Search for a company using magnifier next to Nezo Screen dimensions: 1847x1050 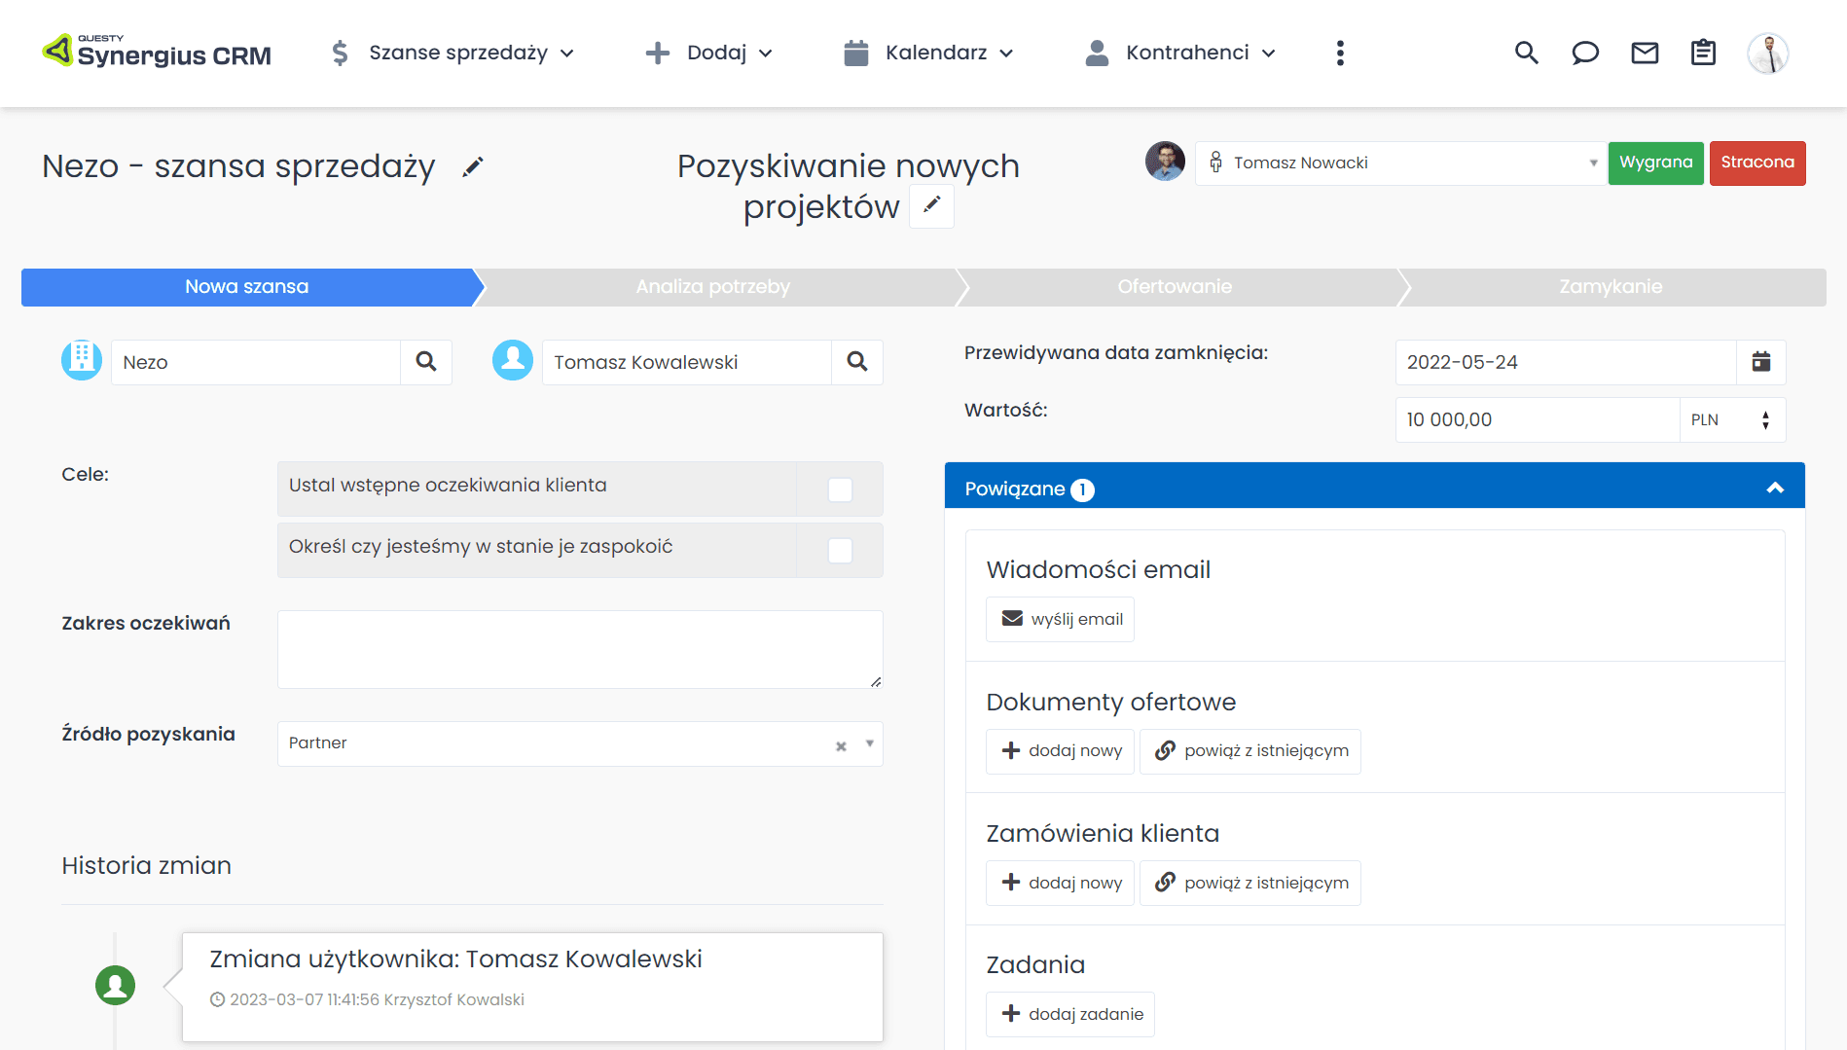(x=425, y=361)
